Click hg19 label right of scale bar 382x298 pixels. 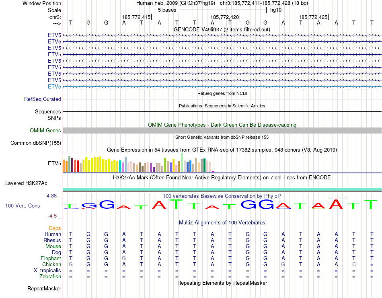point(276,10)
